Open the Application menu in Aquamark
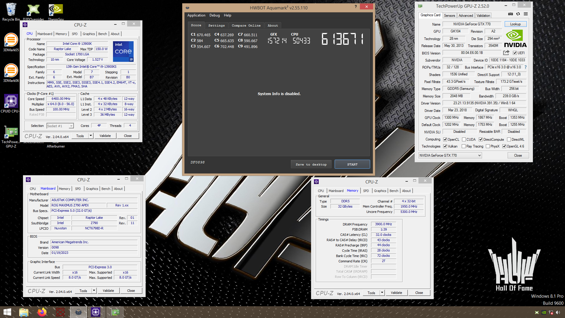 (x=196, y=15)
